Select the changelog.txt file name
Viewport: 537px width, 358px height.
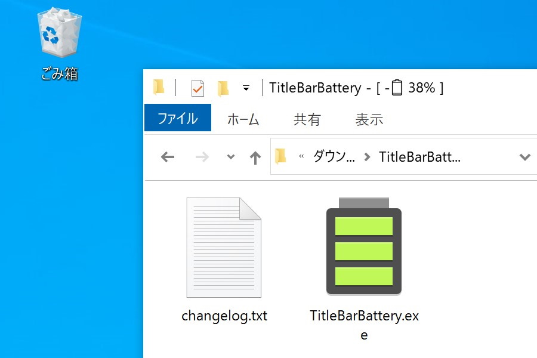point(224,316)
